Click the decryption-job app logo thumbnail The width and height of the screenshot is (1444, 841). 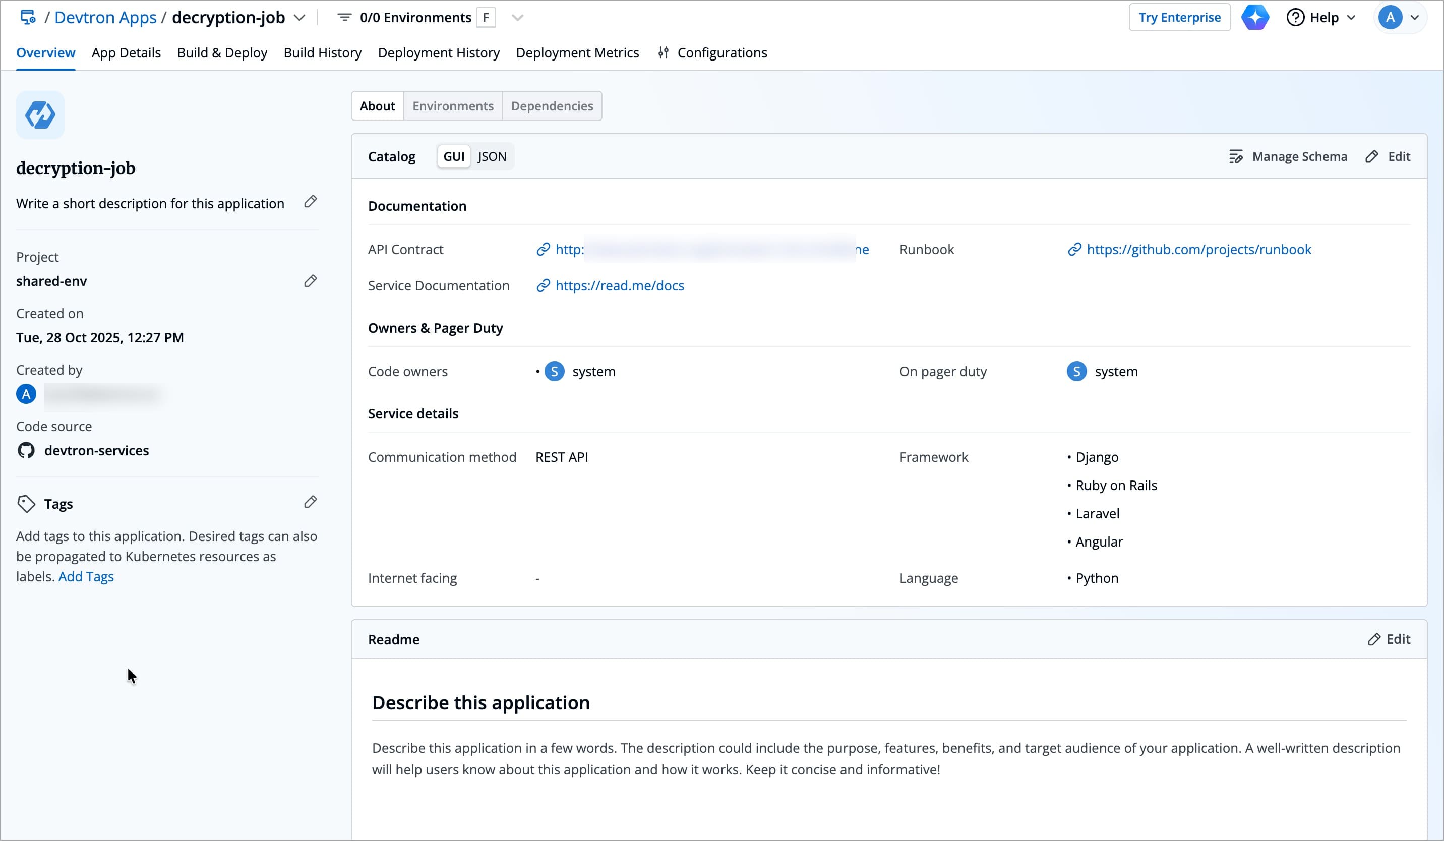[x=40, y=114]
